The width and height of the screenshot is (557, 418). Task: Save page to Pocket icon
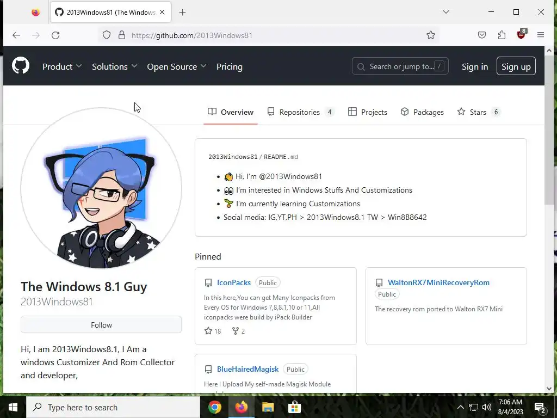tap(482, 35)
